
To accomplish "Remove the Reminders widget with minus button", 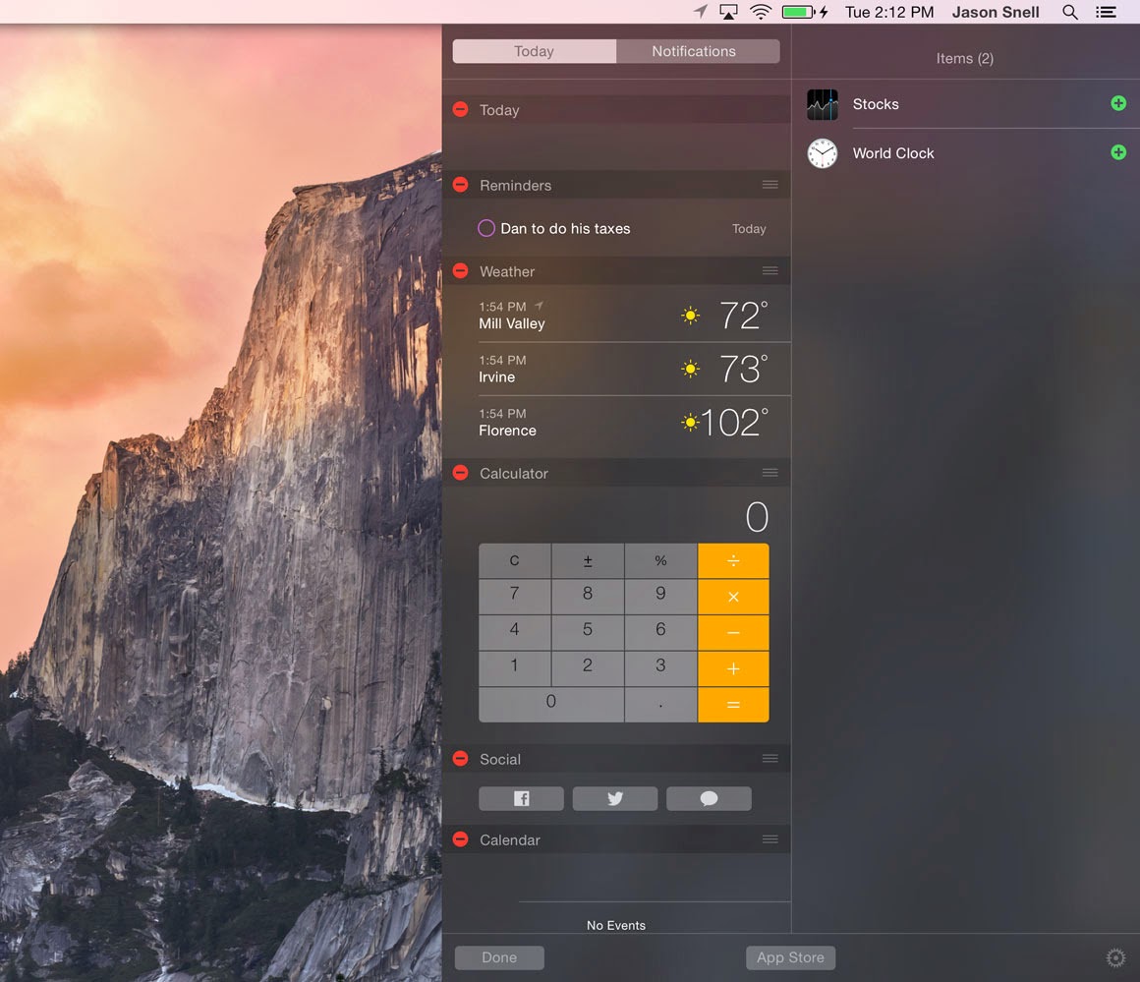I will coord(460,185).
